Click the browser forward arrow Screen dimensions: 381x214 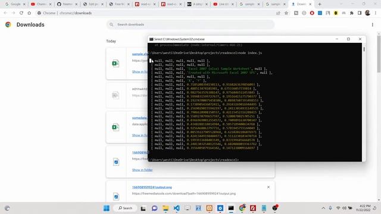pyautogui.click(x=13, y=13)
